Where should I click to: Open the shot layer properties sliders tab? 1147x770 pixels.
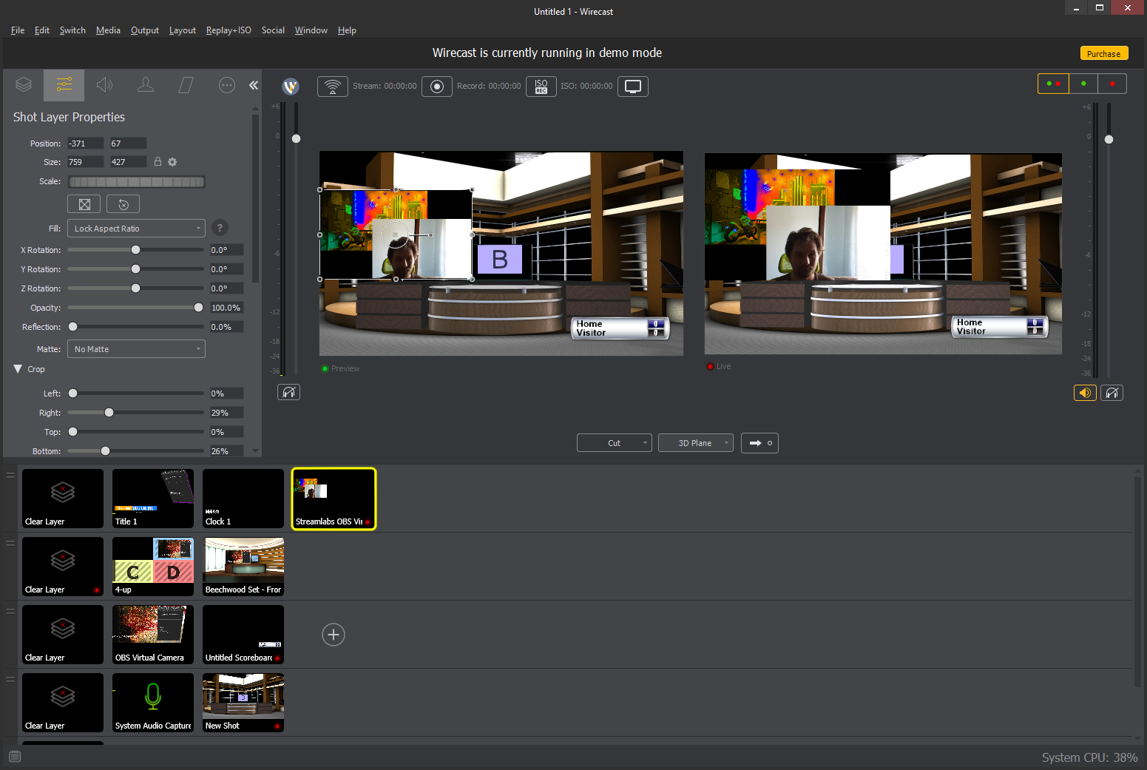[x=64, y=85]
